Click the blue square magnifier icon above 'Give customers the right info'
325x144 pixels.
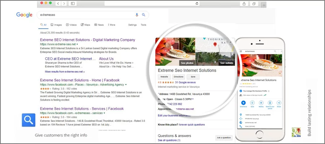click(29, 120)
